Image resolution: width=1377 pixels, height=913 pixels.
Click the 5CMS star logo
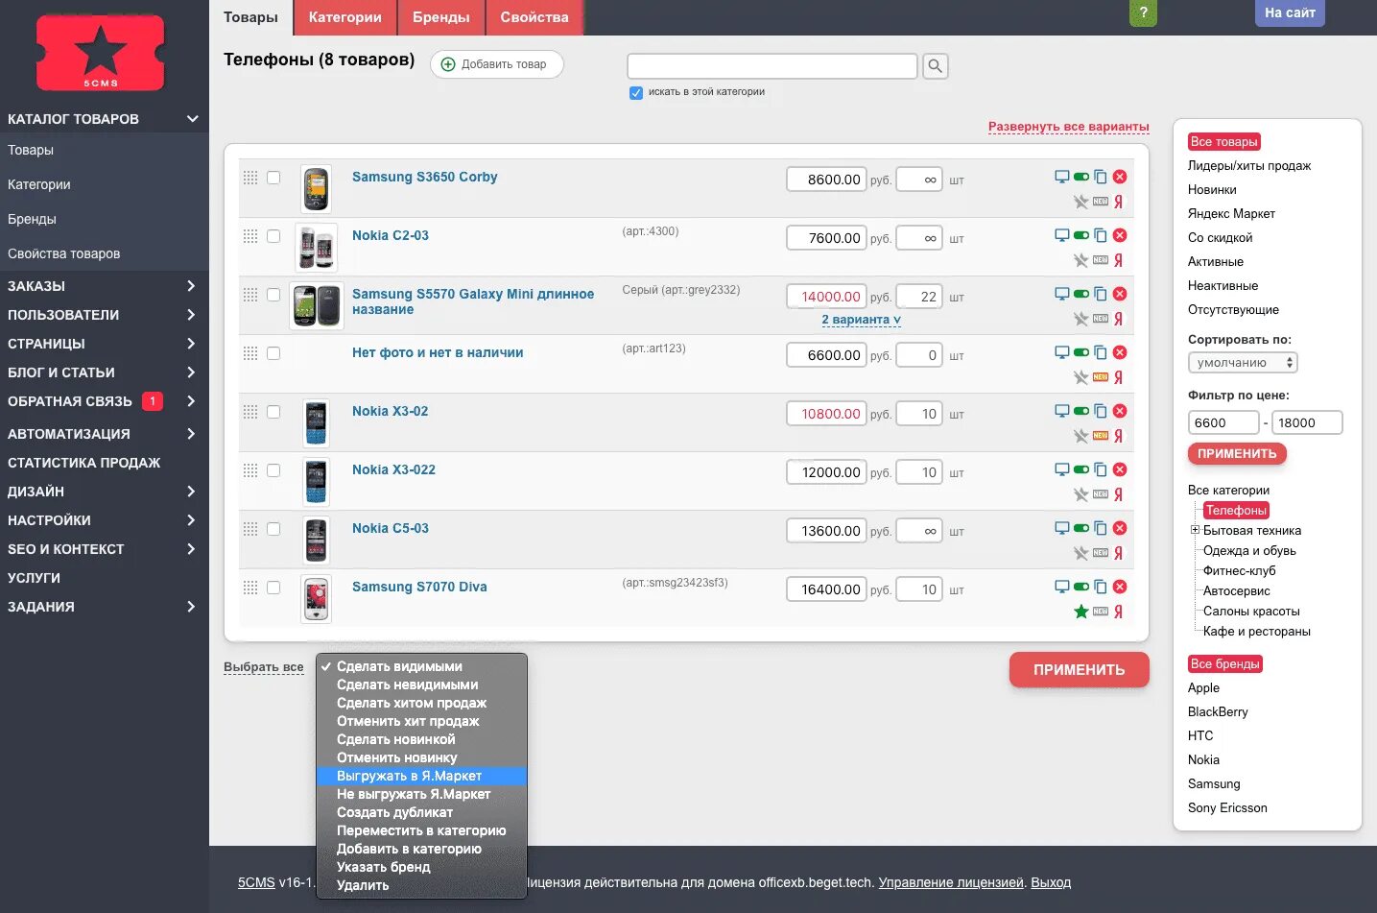(101, 53)
